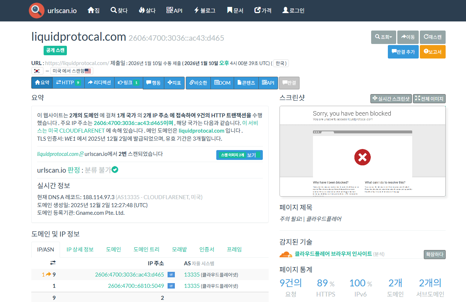Click the grey 판결 verdict tab
466x302 pixels.
point(289,83)
